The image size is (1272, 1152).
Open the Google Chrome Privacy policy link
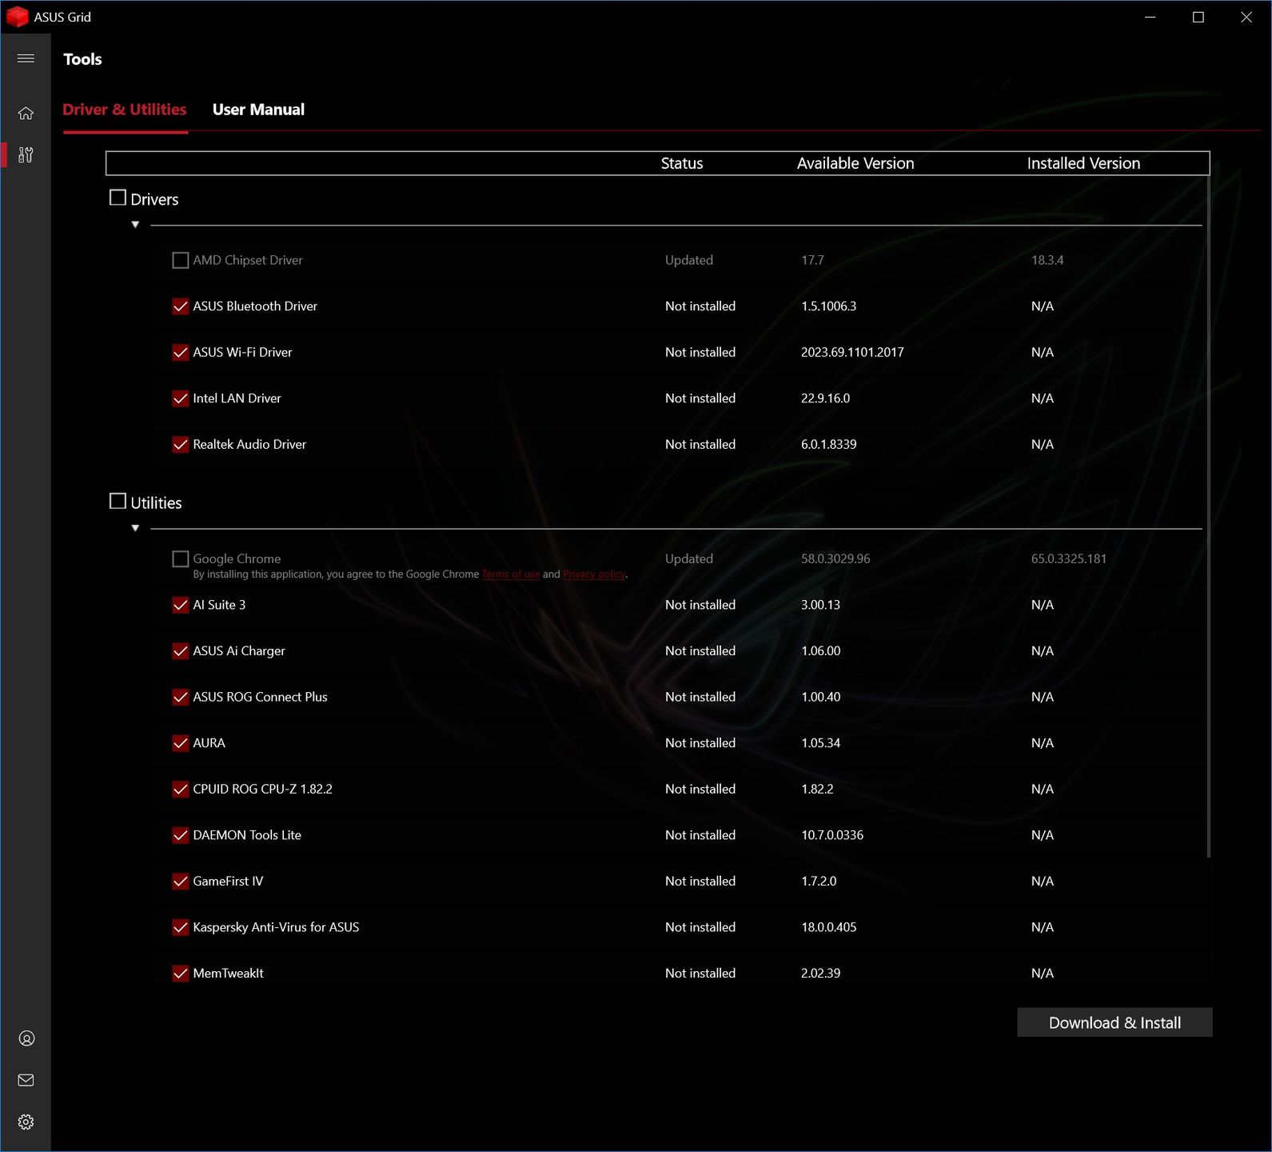594,574
